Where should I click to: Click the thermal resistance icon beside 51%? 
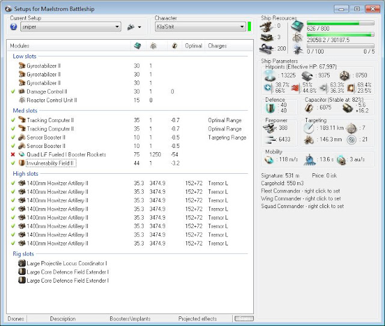coord(295,88)
